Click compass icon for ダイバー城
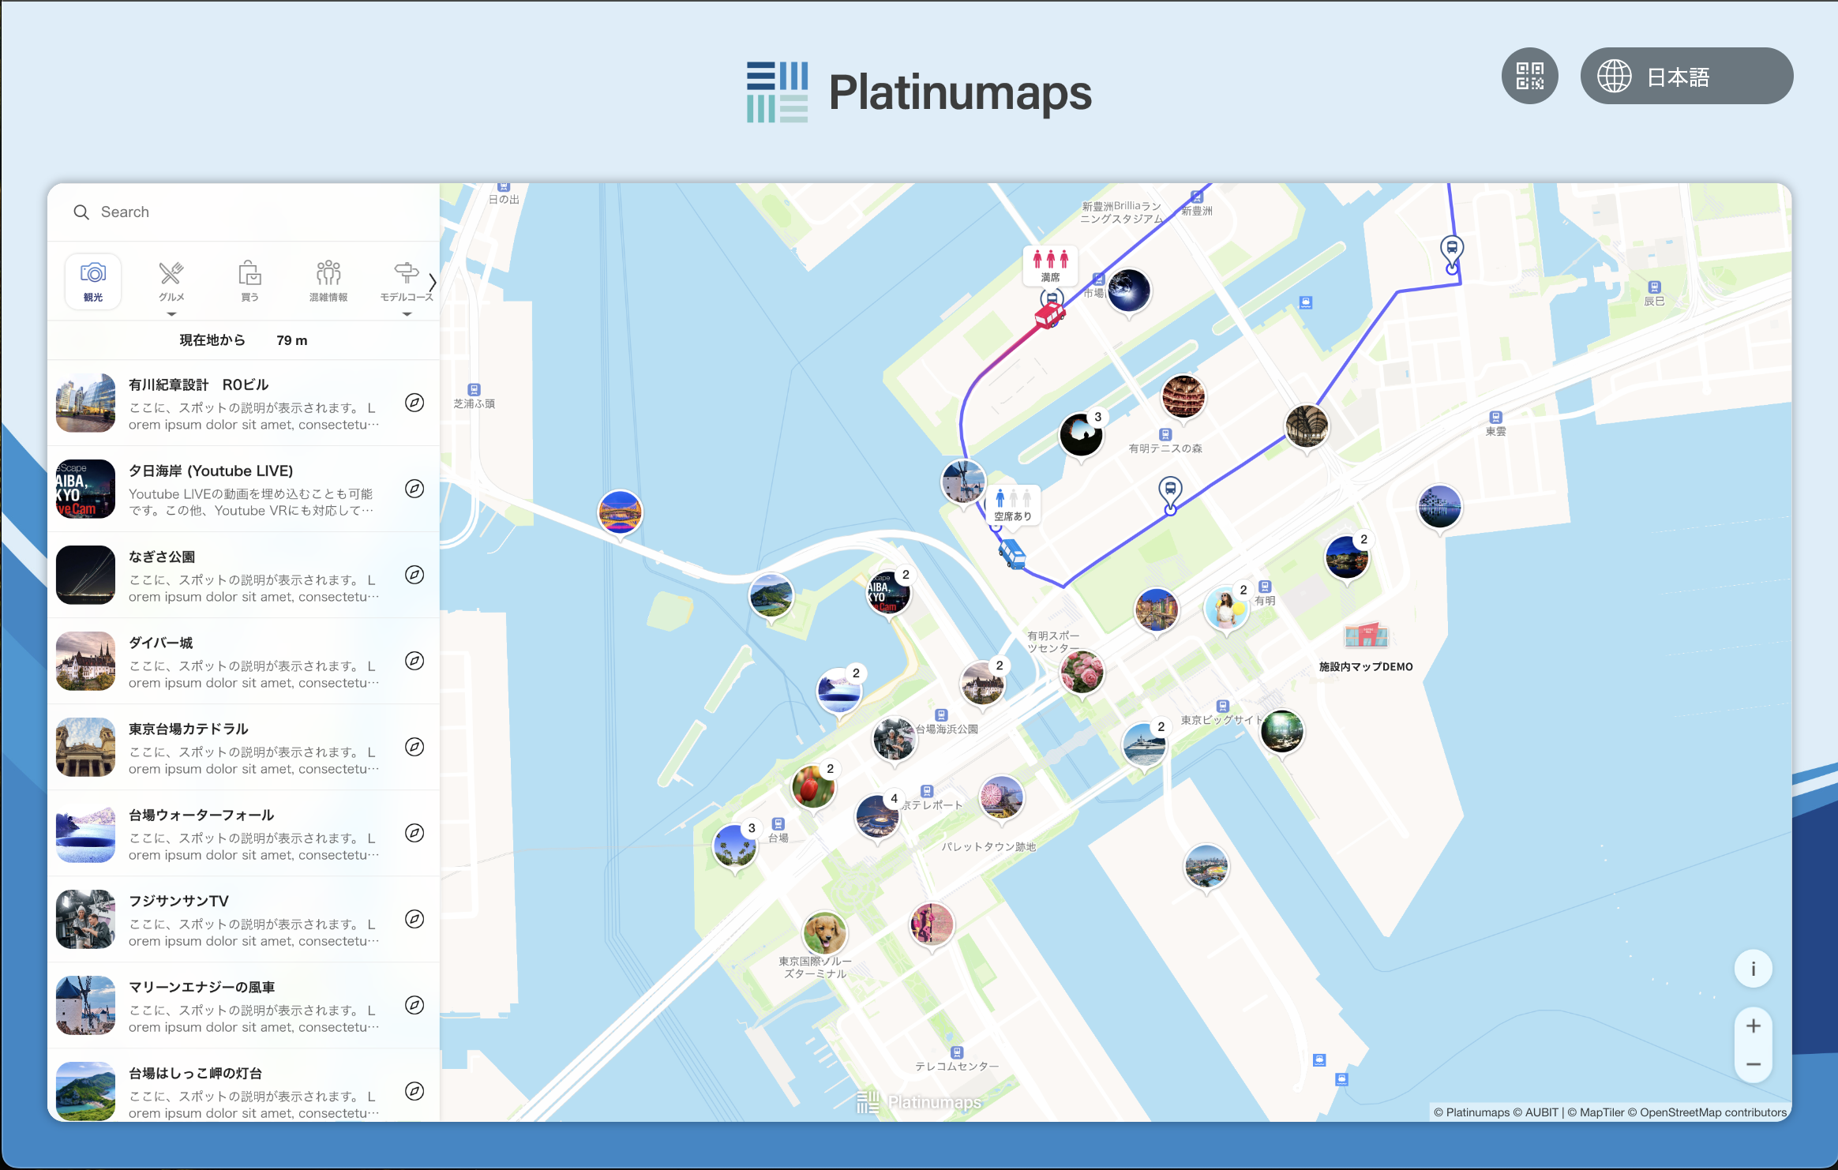Screen dimensions: 1838x1170 tap(414, 661)
